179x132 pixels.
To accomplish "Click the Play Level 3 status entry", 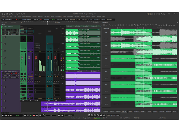I will pyautogui.click(x=97, y=118).
